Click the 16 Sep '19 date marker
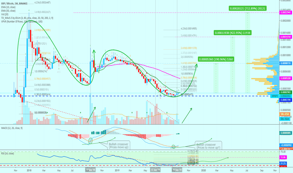Viewport: 293px width, 173px height. click(x=177, y=170)
